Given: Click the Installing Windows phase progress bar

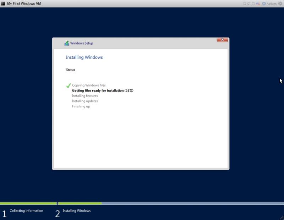Looking at the screenshot, I should click(171, 203).
